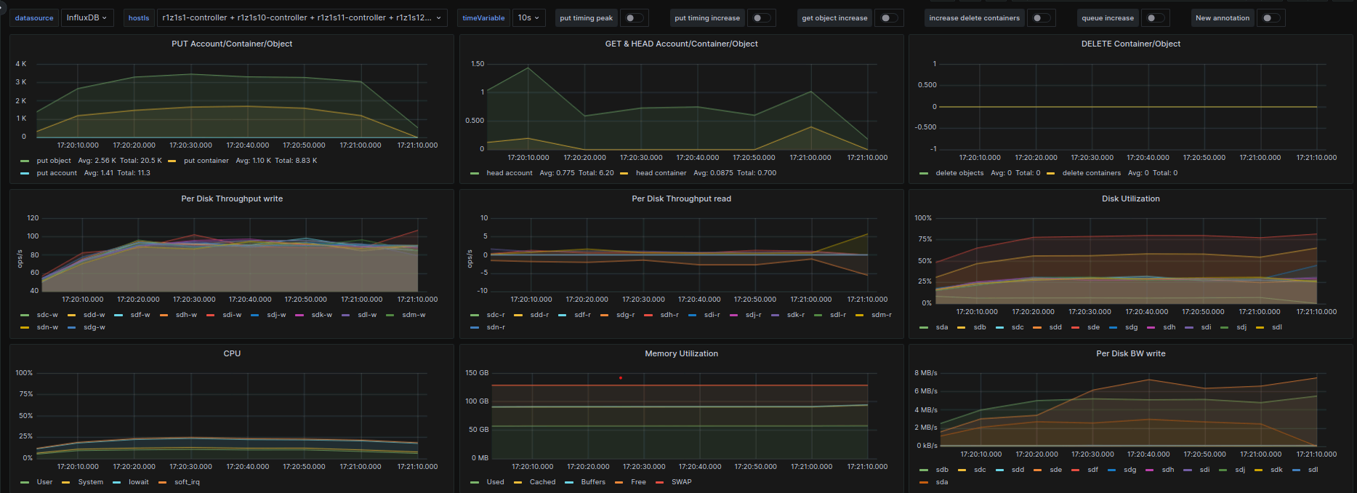Enable the put timing increase switch
The height and width of the screenshot is (493, 1357).
tap(761, 18)
